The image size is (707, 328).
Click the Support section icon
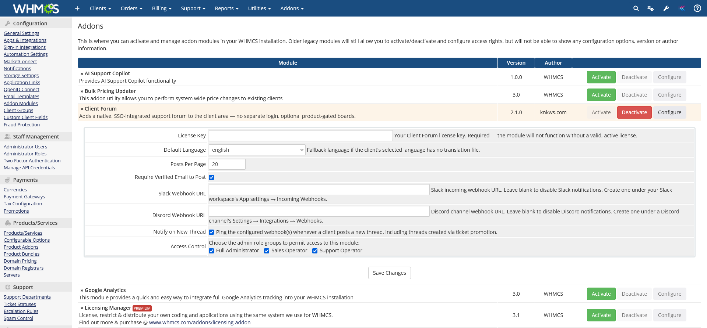pos(8,287)
